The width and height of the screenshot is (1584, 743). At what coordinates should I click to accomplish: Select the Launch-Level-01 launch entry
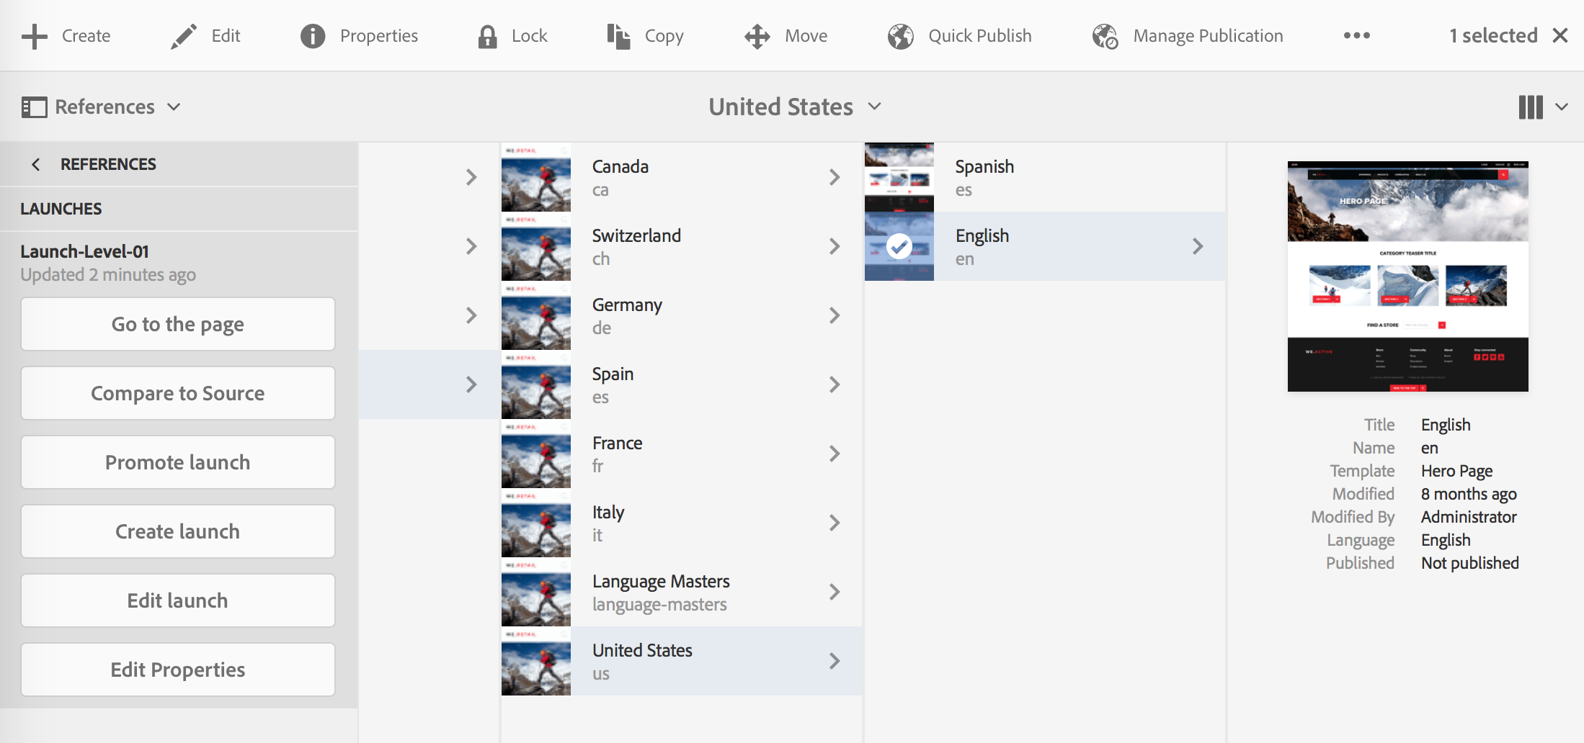coord(108,262)
